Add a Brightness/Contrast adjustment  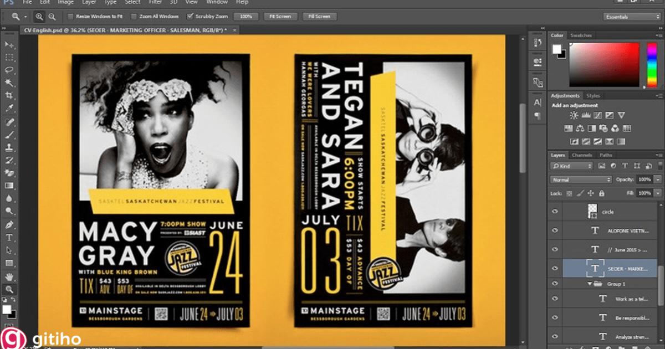point(574,115)
